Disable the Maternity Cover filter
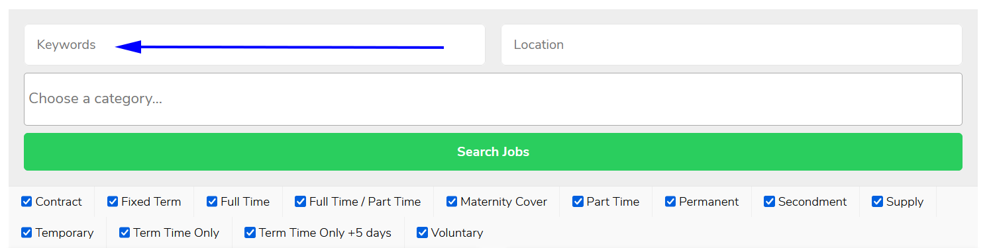 point(452,202)
